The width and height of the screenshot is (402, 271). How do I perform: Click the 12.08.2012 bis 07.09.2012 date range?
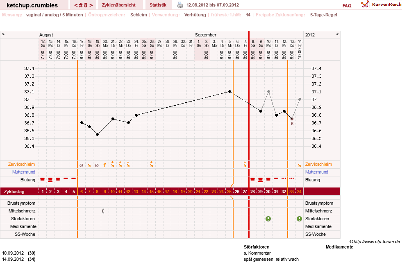click(x=213, y=5)
